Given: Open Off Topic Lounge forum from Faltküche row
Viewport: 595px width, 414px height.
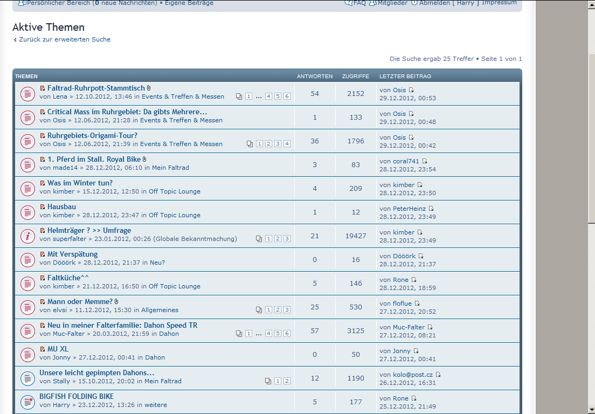Looking at the screenshot, I should [x=174, y=286].
